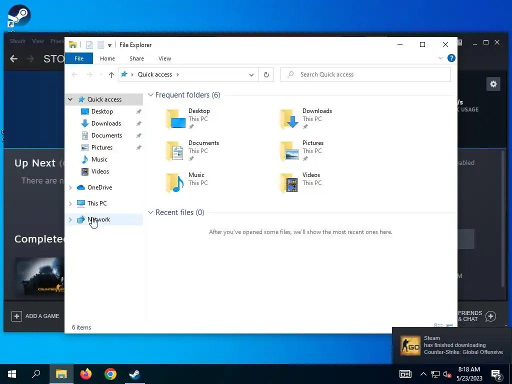Select the Desktop frequent folder icon

pos(175,119)
